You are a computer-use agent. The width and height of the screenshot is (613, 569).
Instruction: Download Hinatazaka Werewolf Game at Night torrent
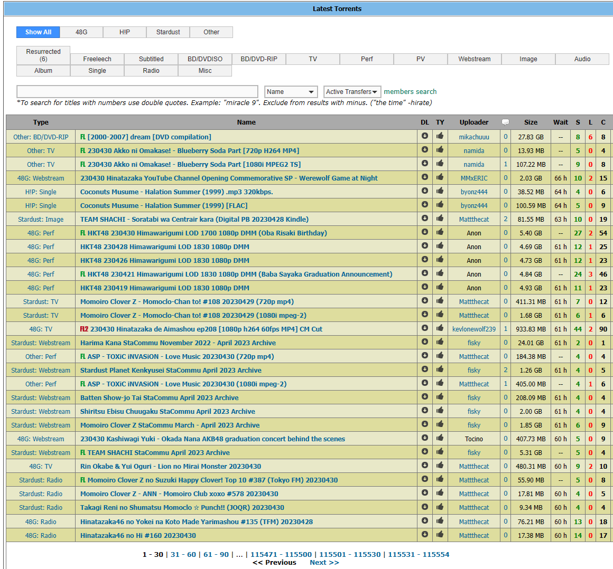(x=424, y=177)
